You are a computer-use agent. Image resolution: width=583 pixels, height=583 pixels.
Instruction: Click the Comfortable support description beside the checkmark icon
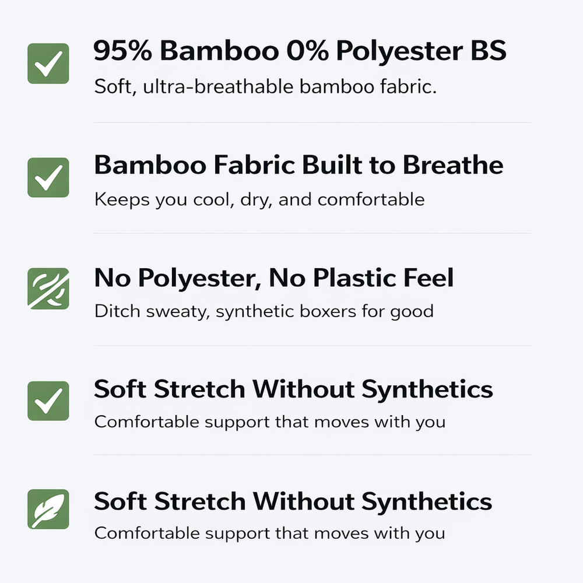coord(269,422)
